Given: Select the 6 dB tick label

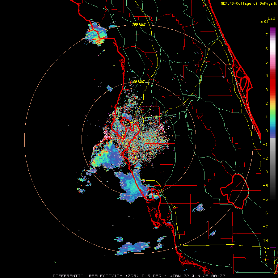Looking at the screenshot, I should pos(267,48).
